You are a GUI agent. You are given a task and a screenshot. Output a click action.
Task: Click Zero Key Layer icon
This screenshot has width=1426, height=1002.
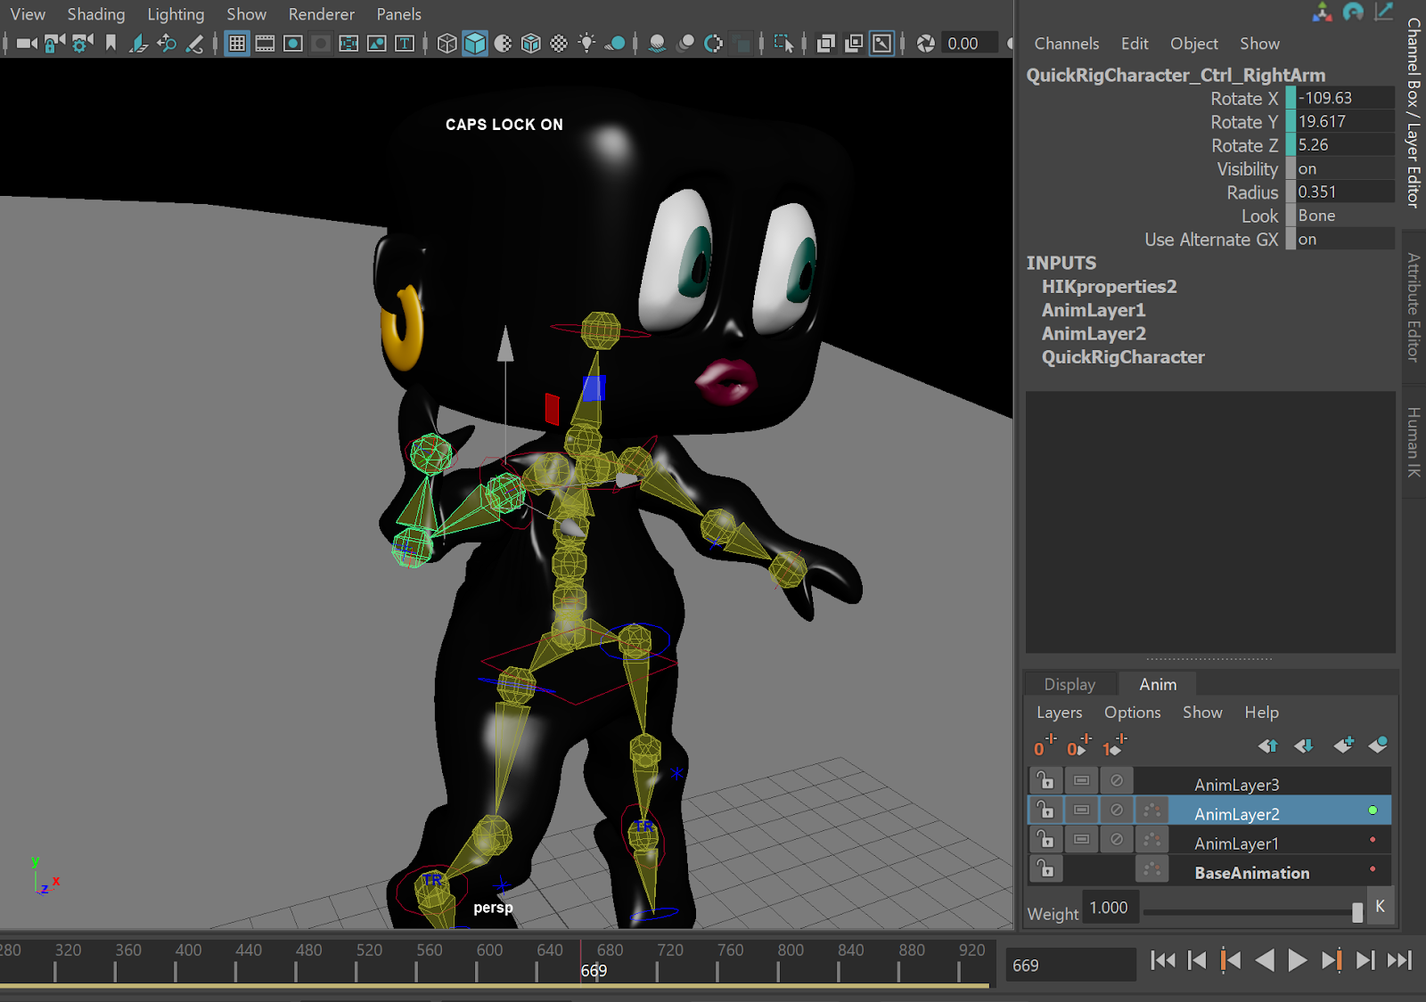point(1045,745)
